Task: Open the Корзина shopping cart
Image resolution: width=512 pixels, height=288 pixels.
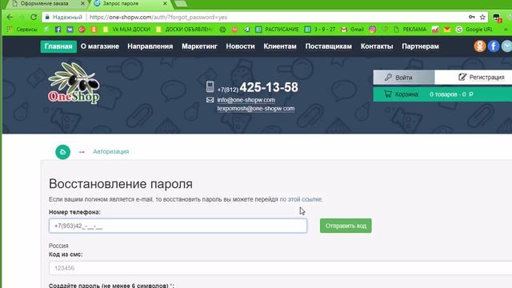Action: click(442, 94)
